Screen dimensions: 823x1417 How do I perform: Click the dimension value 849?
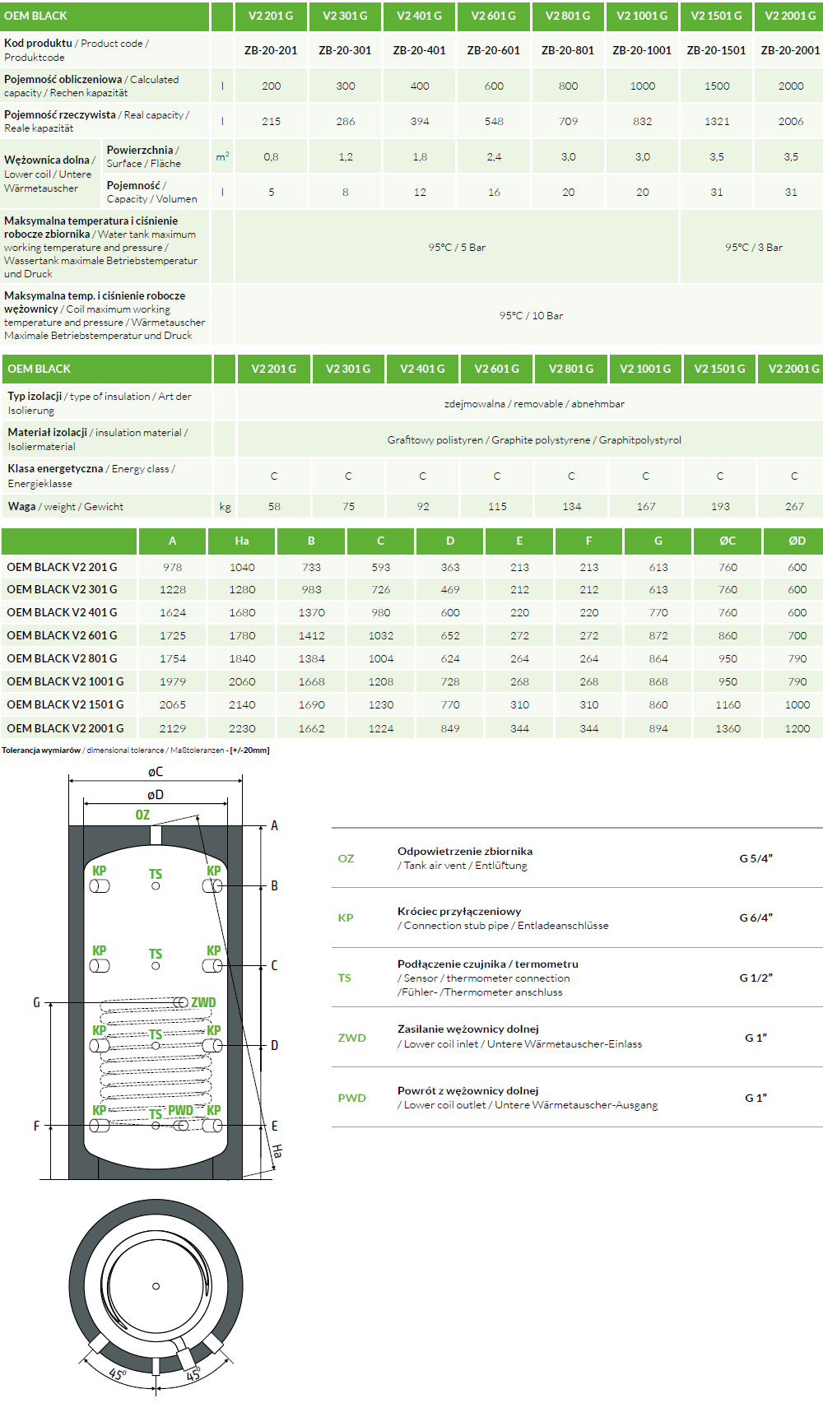pos(450,728)
